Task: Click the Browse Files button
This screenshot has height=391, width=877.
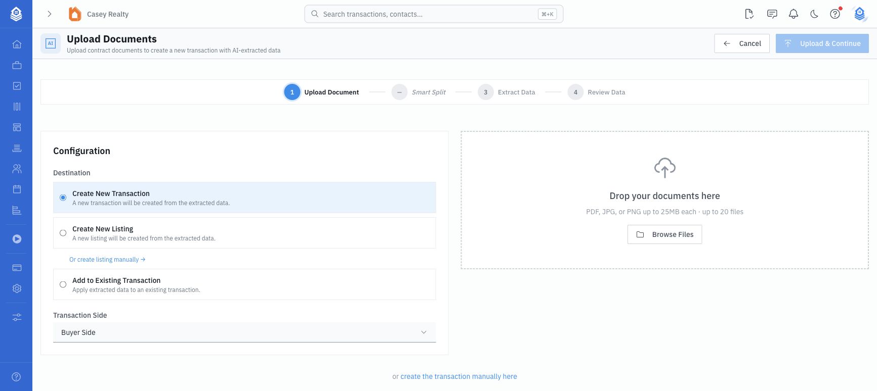Action: coord(664,234)
